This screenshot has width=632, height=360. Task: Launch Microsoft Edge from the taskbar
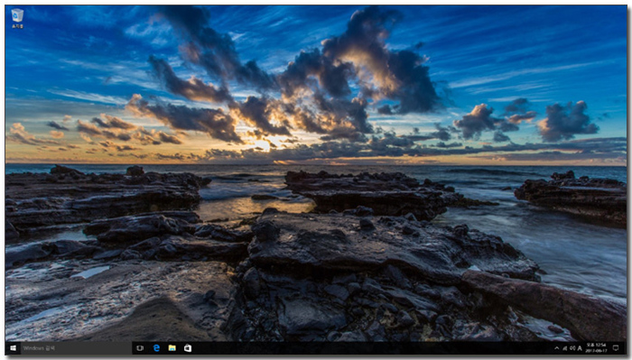[156, 348]
